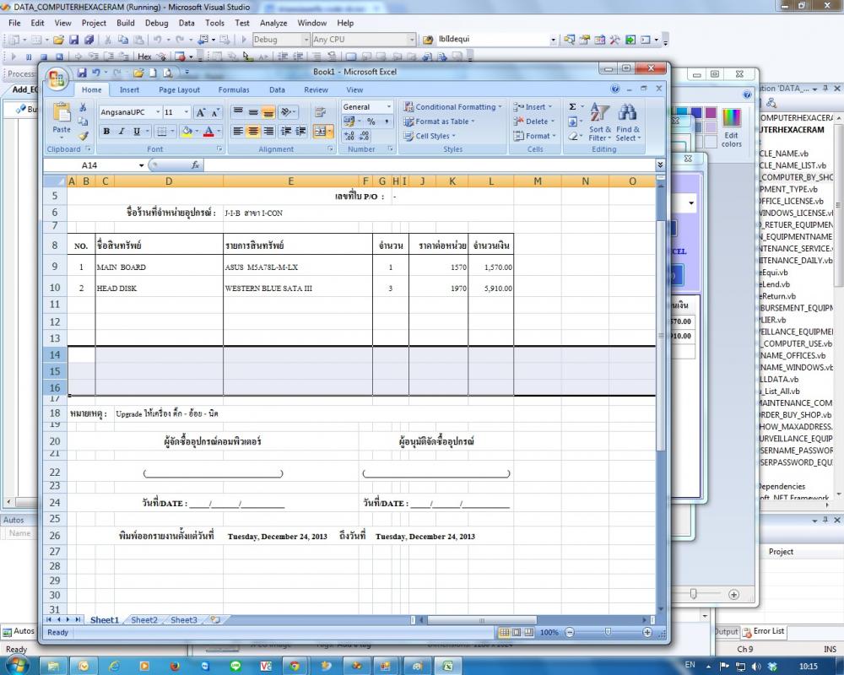Image resolution: width=844 pixels, height=675 pixels.
Task: Open the Excel Name Box dropdown arrow
Action: point(141,165)
